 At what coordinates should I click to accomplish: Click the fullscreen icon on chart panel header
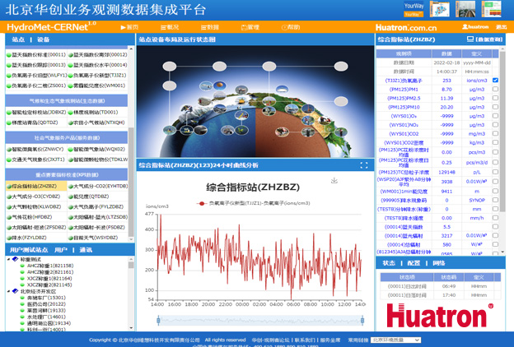[x=364, y=165]
